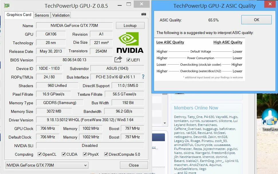Minimize the GPU-Z window

click(120, 5)
